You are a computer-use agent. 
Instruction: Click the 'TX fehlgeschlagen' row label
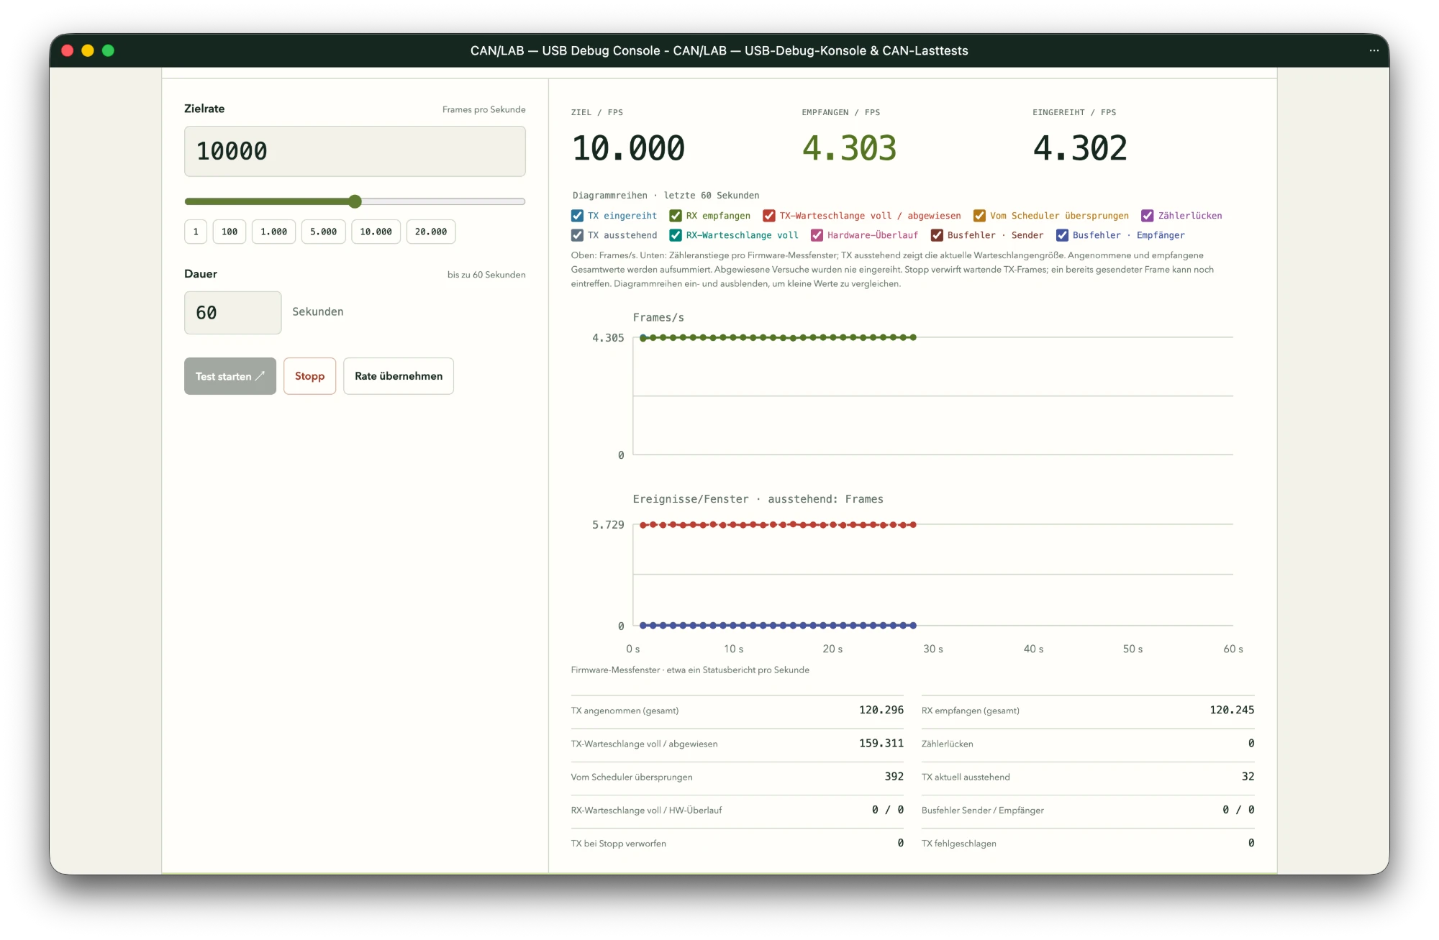click(958, 844)
